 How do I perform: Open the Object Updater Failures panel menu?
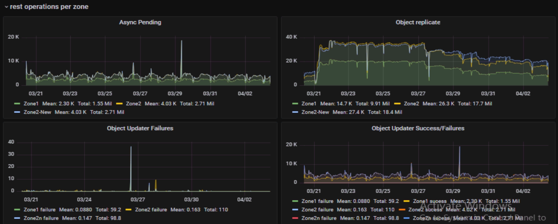[140, 128]
